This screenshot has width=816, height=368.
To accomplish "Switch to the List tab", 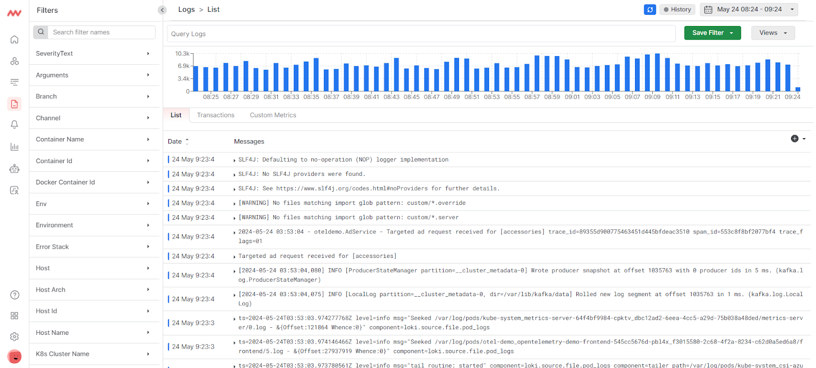I will [x=176, y=115].
